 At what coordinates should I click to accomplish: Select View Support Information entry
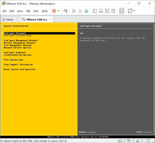click(18, 65)
